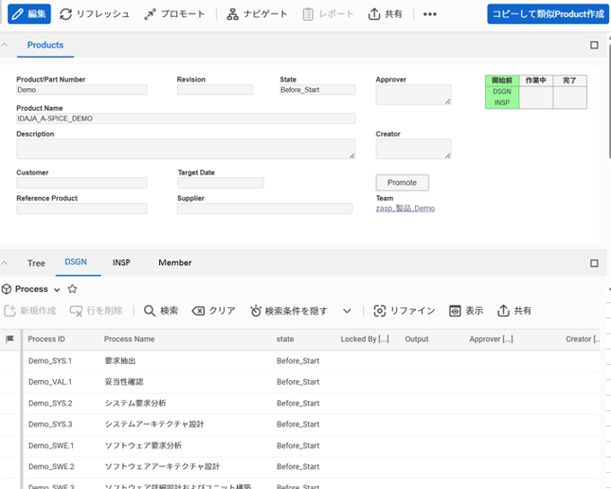The height and width of the screenshot is (489, 611).
Task: Click the Product/Part Number field
Action: [x=82, y=90]
